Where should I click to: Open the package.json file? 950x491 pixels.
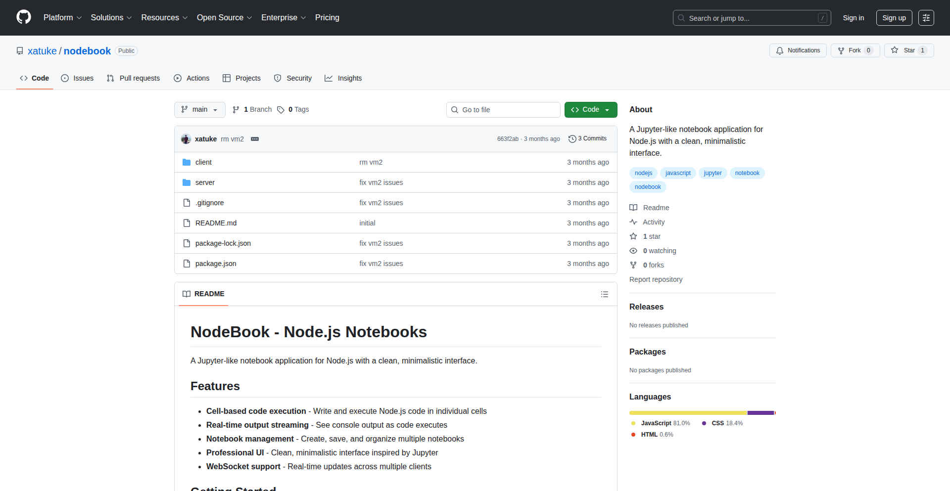click(215, 263)
